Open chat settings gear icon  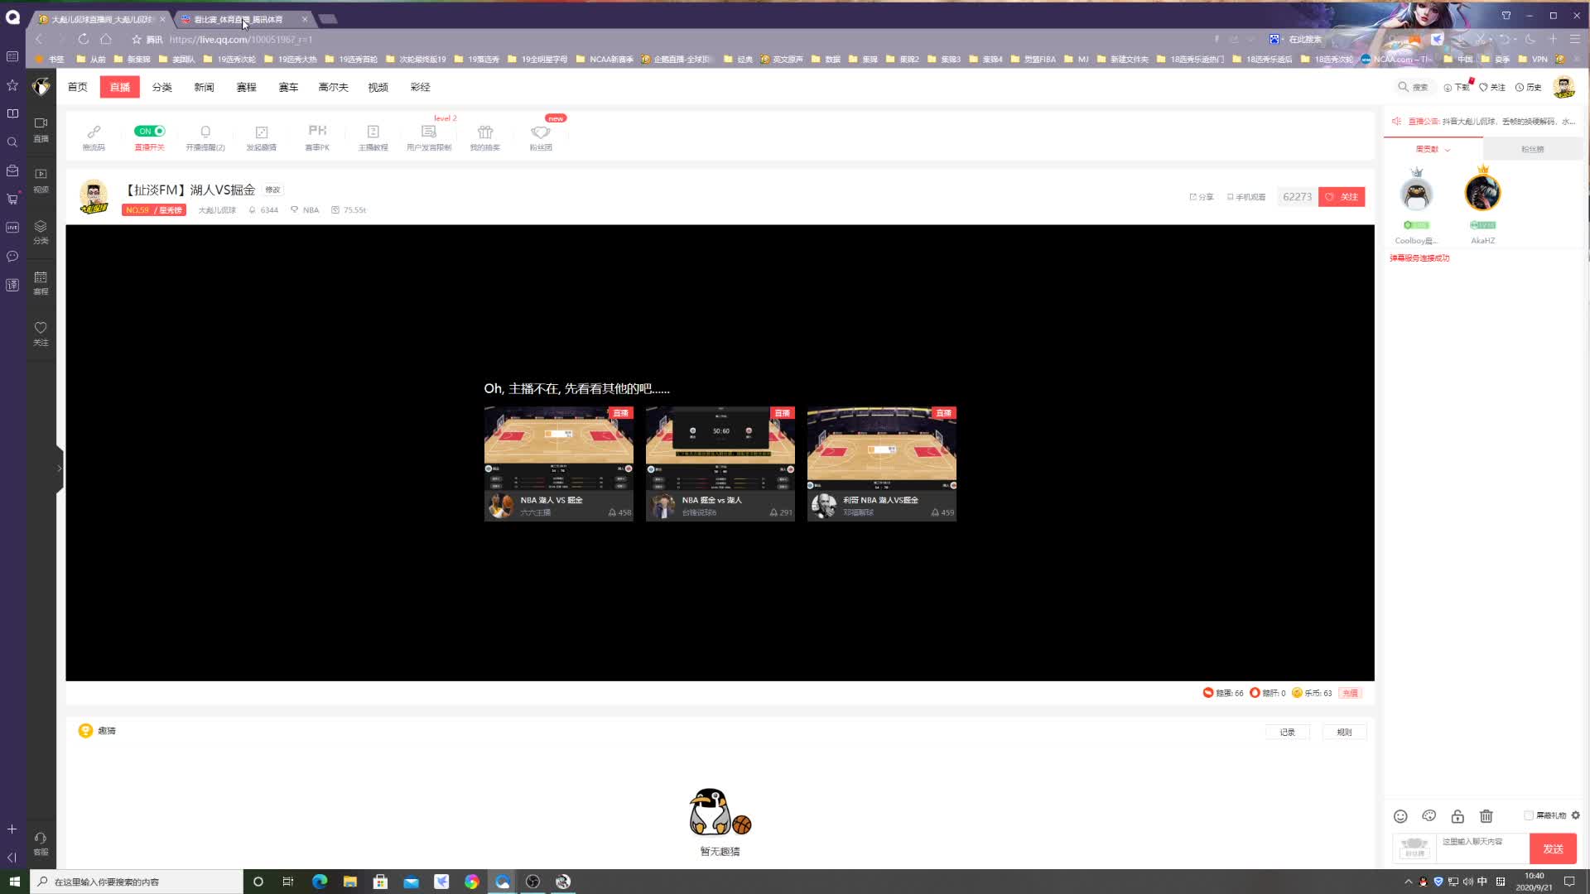[x=1576, y=815]
